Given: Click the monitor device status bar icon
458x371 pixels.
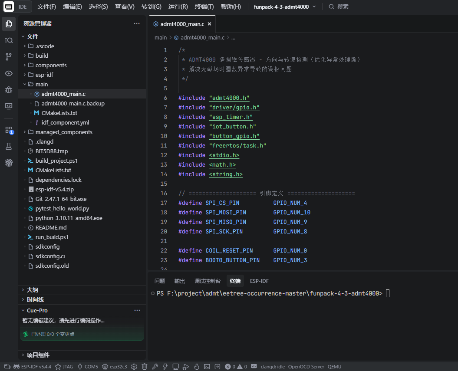Looking at the screenshot, I should 175,367.
